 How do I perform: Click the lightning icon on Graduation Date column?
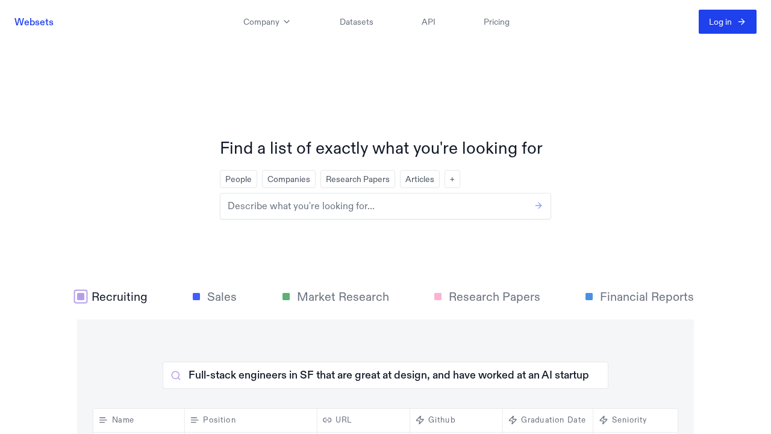click(x=513, y=420)
